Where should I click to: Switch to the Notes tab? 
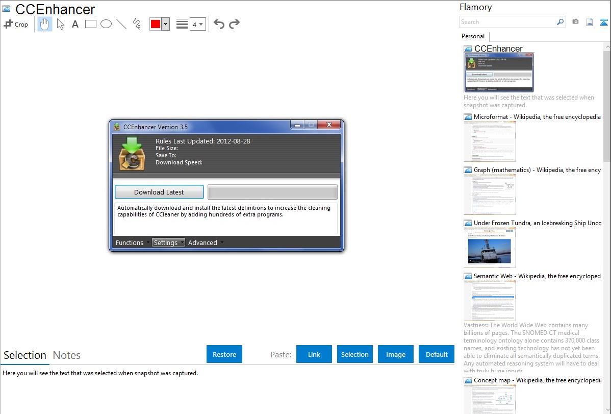point(67,355)
